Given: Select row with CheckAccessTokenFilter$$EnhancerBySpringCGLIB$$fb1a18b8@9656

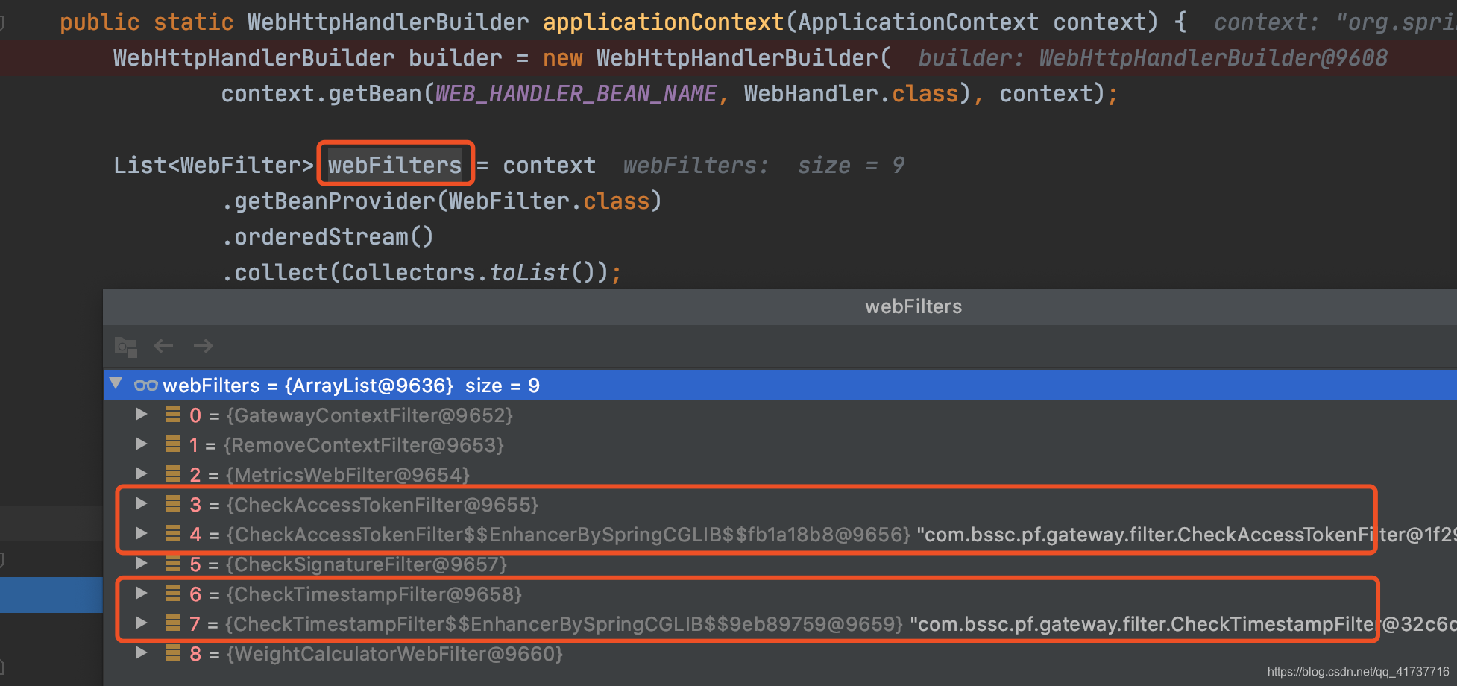Looking at the screenshot, I should [x=781, y=534].
